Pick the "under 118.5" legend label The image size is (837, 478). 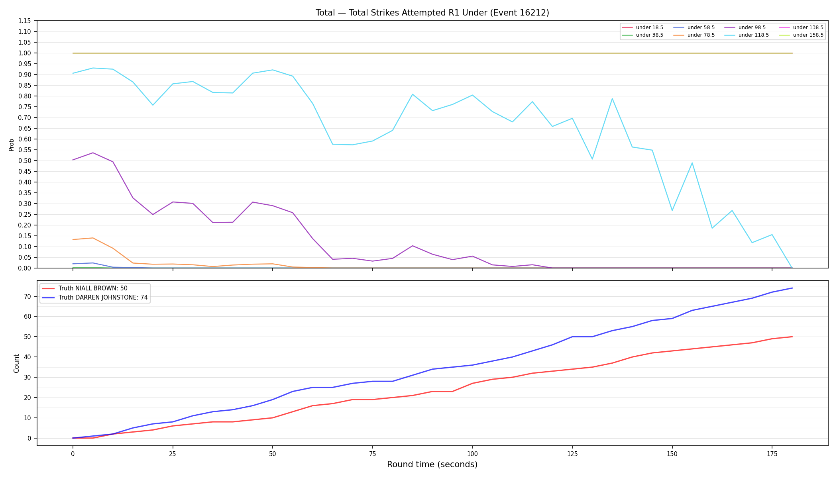click(754, 35)
